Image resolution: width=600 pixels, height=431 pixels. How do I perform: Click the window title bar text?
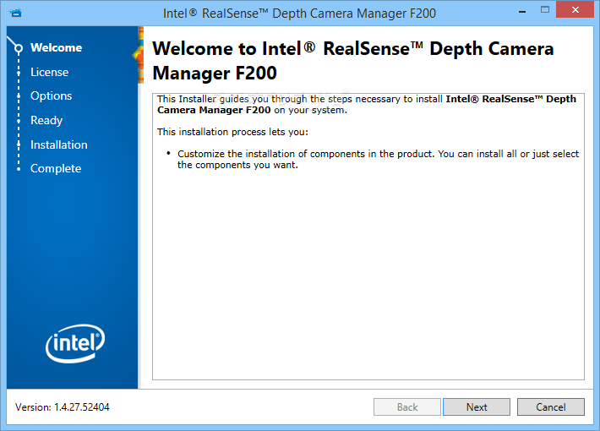(x=299, y=14)
